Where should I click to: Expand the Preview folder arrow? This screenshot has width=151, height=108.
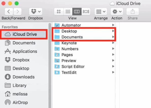(113, 60)
